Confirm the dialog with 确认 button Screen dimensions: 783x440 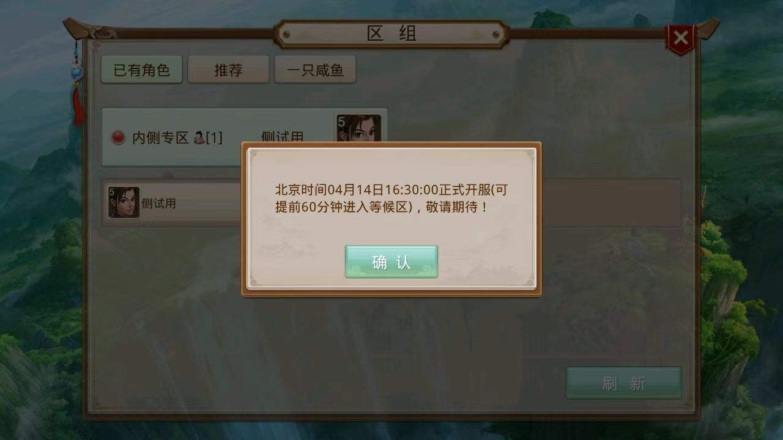[391, 262]
